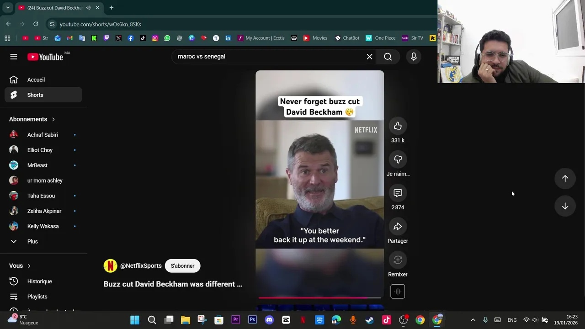Select Shorts in the sidebar
This screenshot has height=329, width=585.
point(43,95)
